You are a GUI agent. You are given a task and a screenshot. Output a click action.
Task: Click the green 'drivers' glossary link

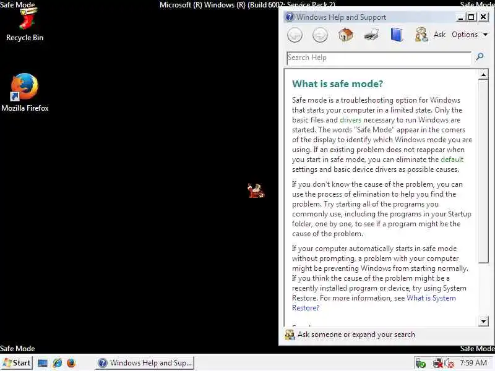[350, 120]
